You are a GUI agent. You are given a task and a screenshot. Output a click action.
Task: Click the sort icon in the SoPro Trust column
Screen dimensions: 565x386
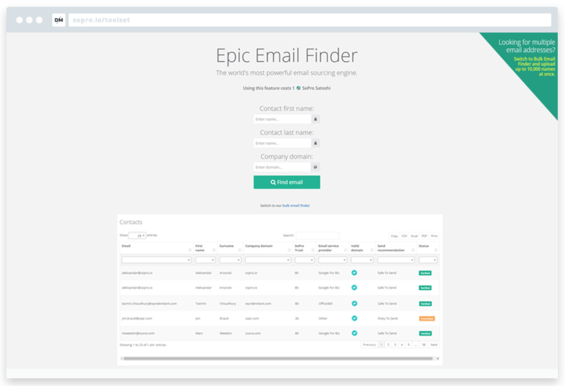(x=313, y=250)
